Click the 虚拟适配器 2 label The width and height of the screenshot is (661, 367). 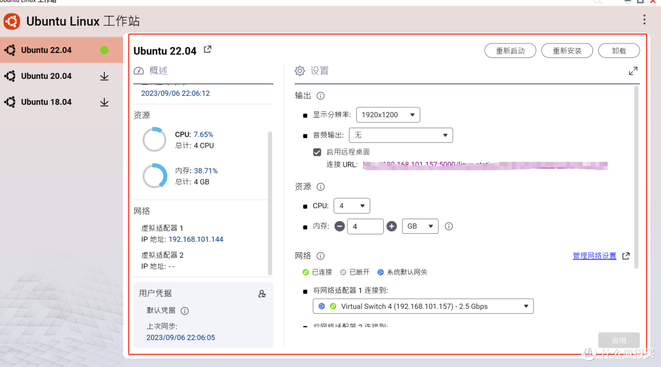162,255
